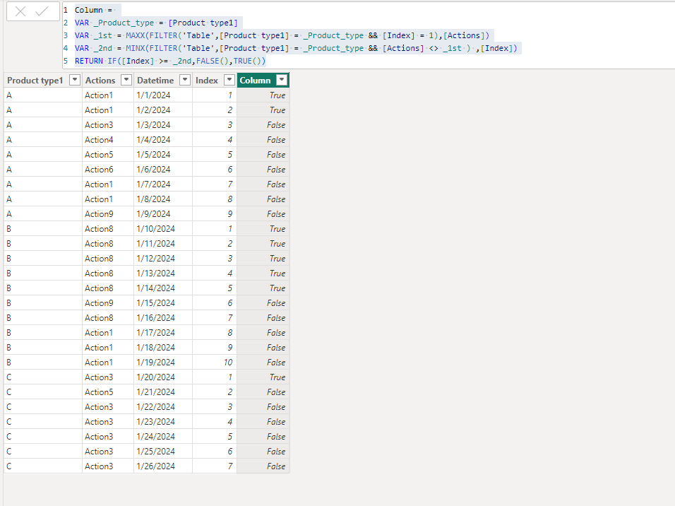Image resolution: width=675 pixels, height=506 pixels.
Task: Select the 1/17/2024 date cell
Action: [163, 333]
